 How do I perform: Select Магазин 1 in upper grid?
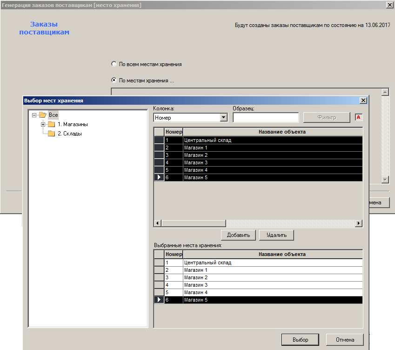273,148
